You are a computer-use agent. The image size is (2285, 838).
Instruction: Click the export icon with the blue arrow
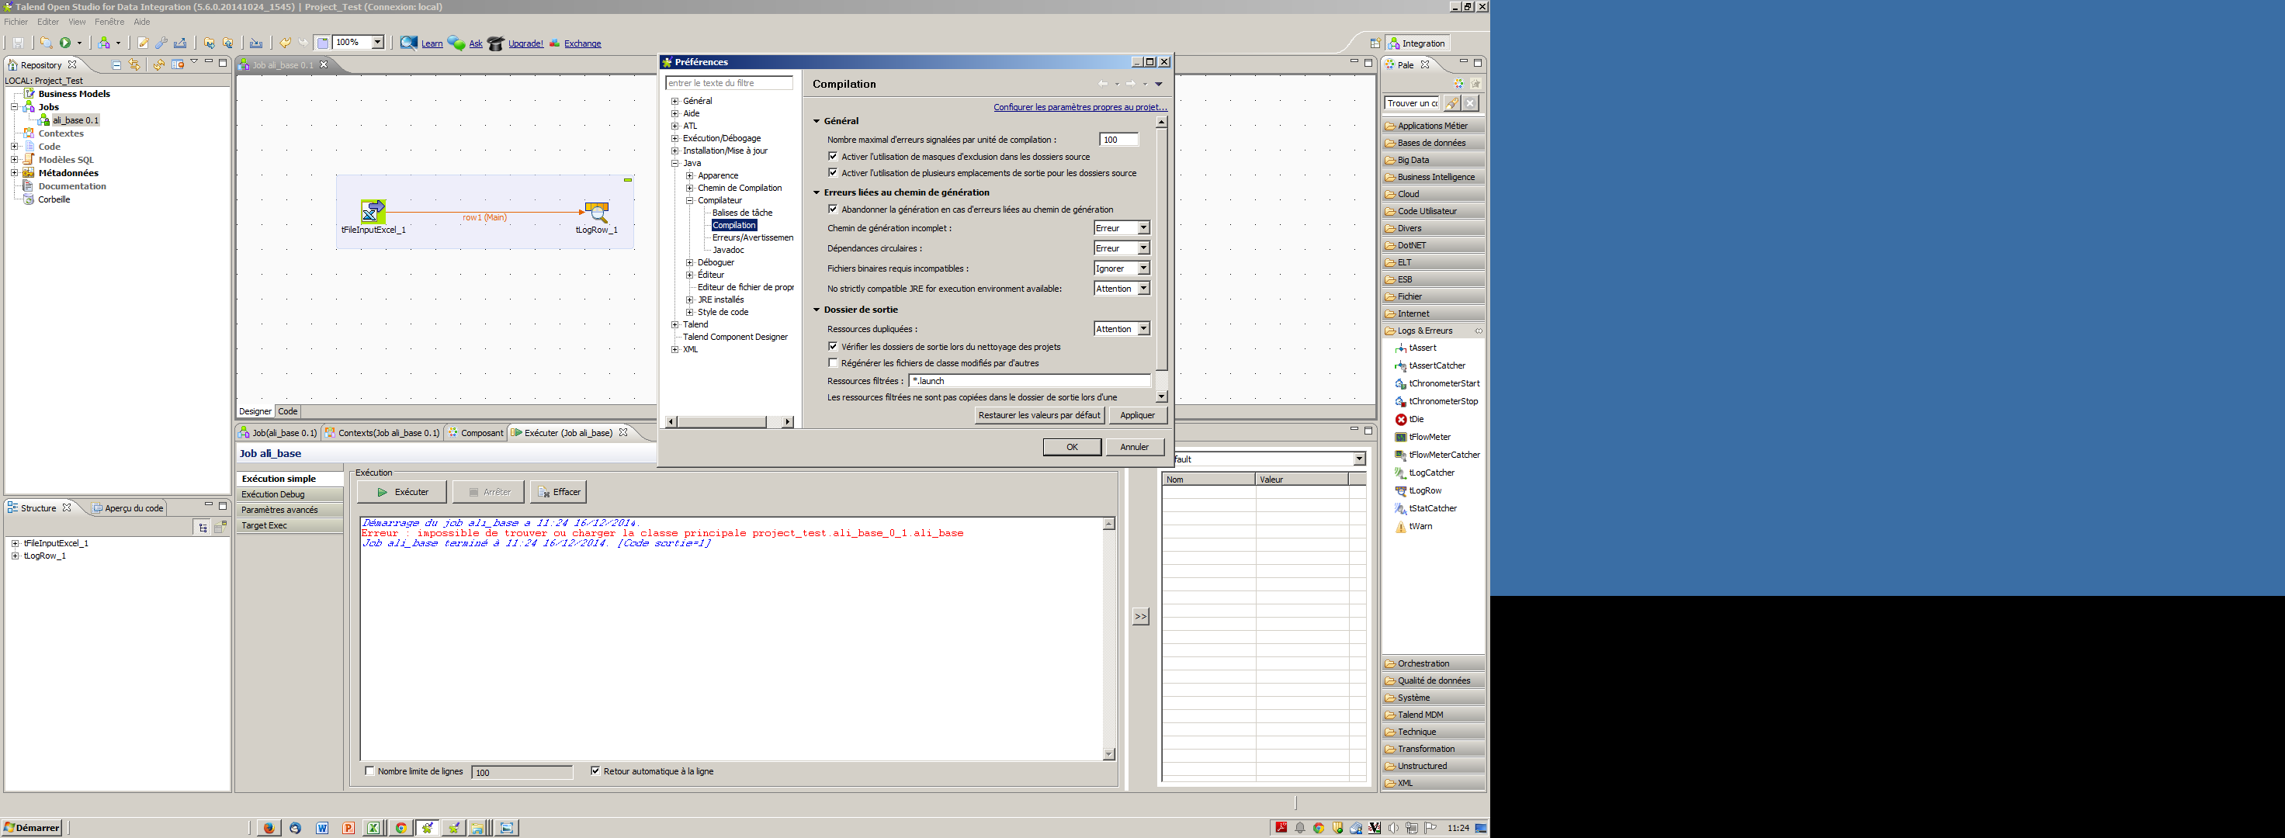pyautogui.click(x=181, y=43)
